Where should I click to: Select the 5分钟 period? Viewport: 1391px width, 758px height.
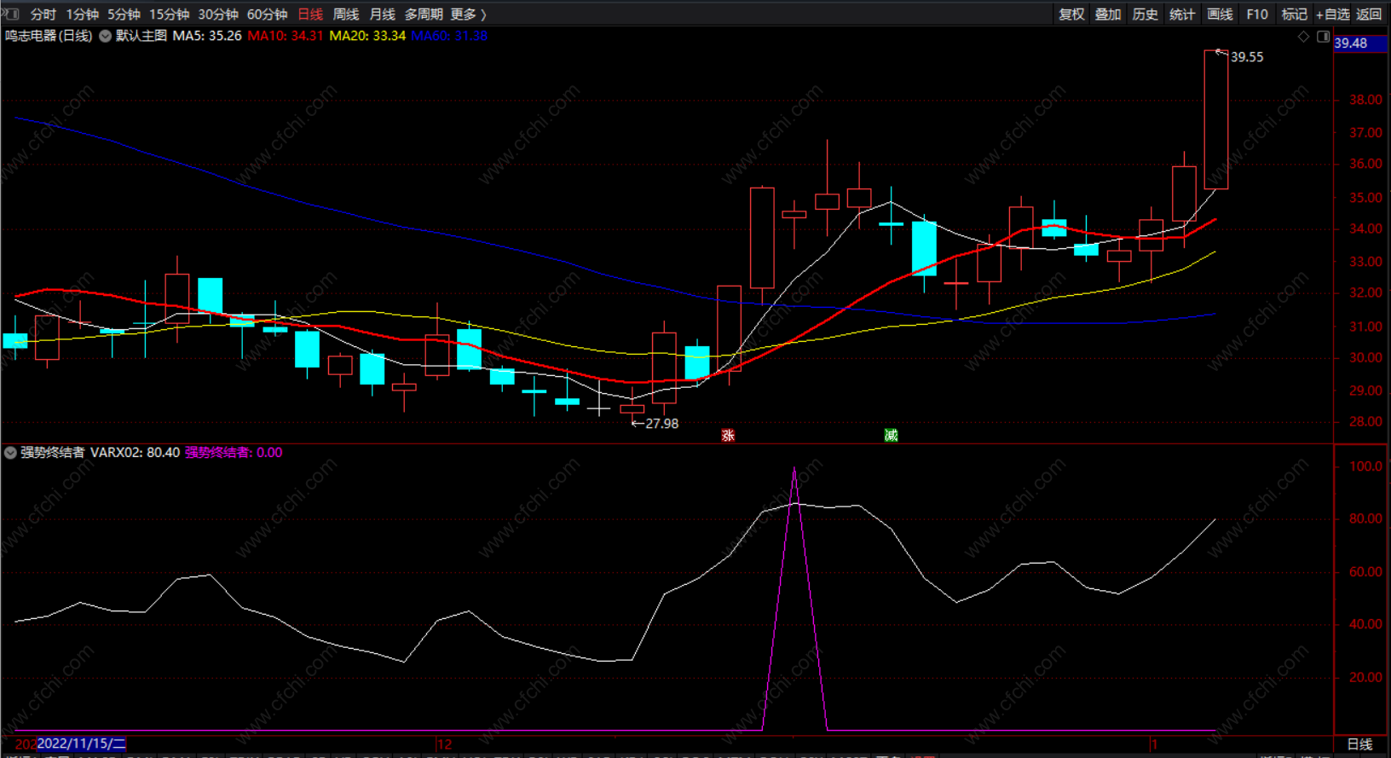(x=124, y=14)
